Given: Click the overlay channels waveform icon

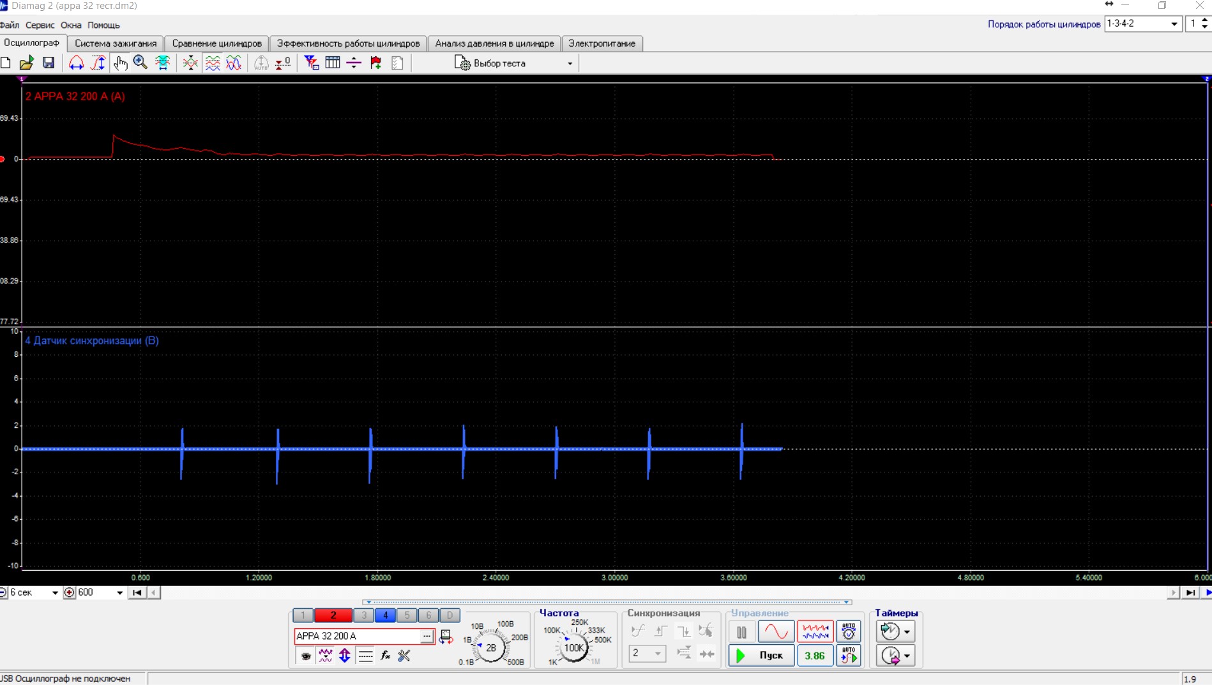Looking at the screenshot, I should pyautogui.click(x=234, y=63).
